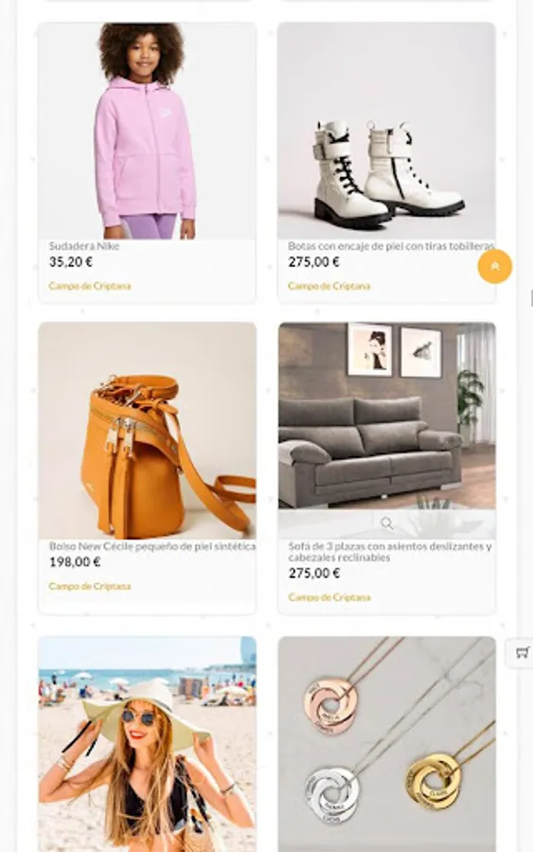
Task: Open the gray three-seat sofa image
Action: (x=387, y=416)
